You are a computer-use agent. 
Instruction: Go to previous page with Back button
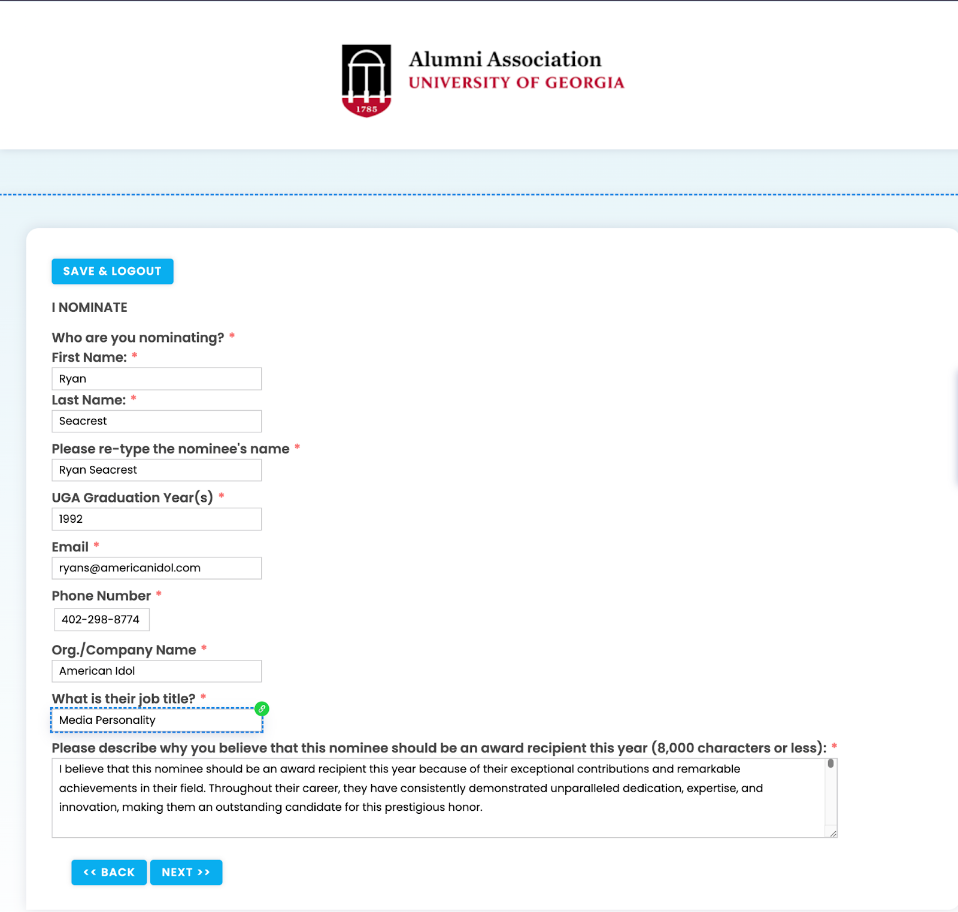(109, 872)
